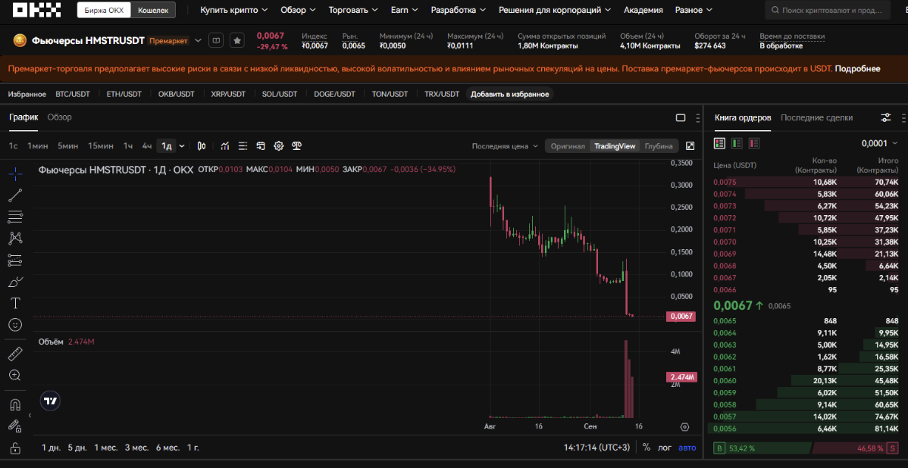Open the Торговать menu

(353, 10)
